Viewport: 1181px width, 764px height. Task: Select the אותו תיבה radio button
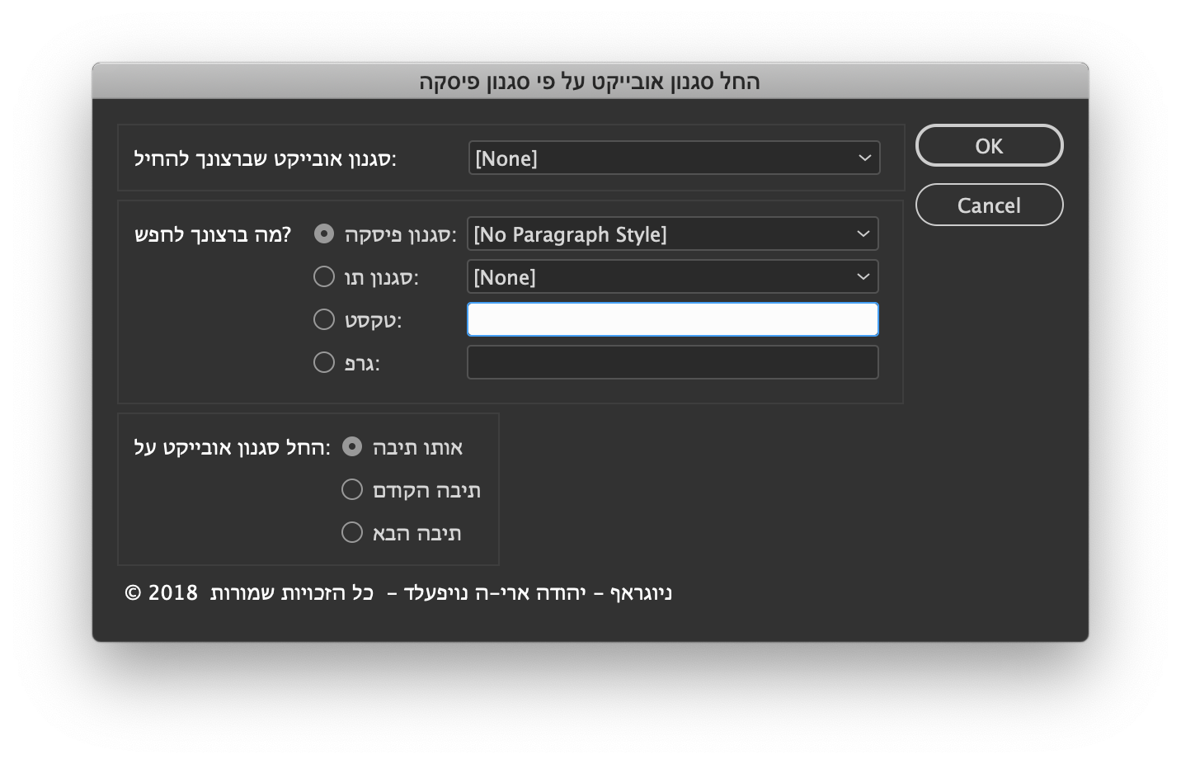tap(352, 446)
